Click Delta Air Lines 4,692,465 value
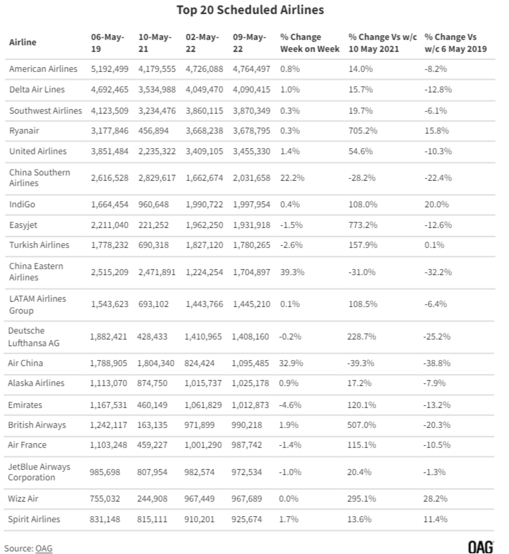Screen dimensions: 509x554 coord(110,90)
